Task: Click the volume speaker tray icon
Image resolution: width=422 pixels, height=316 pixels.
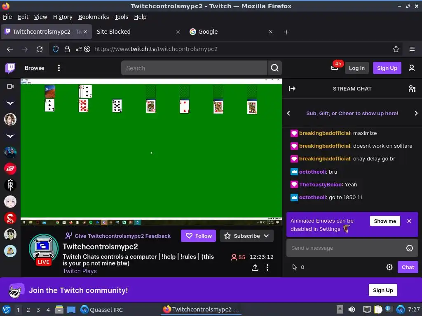Action: pyautogui.click(x=352, y=309)
